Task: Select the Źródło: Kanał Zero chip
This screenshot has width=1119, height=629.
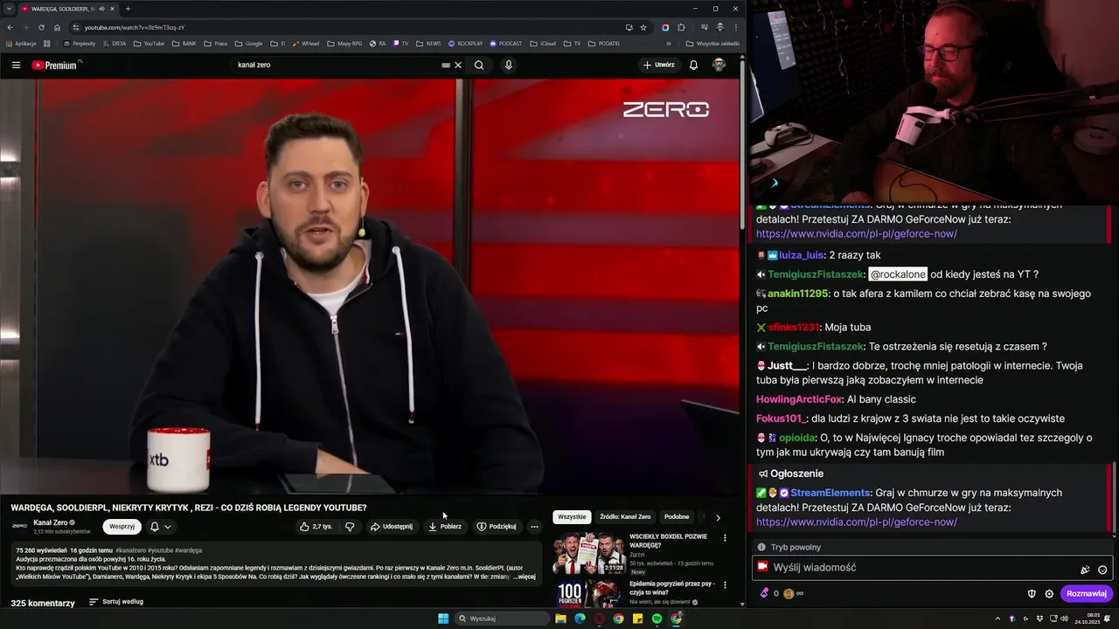Action: tap(625, 517)
